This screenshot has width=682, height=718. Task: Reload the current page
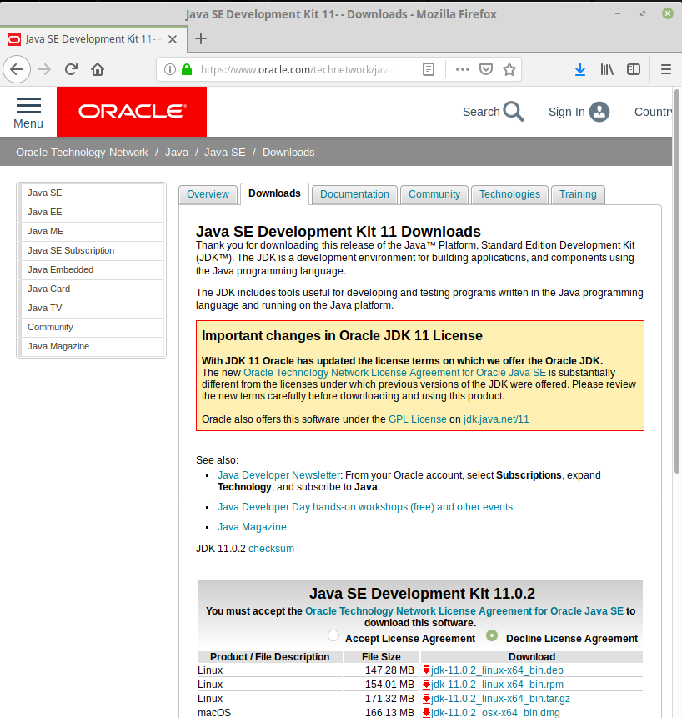[x=71, y=69]
